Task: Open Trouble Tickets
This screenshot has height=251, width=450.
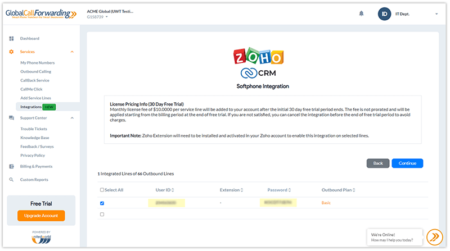Action: tap(34, 129)
